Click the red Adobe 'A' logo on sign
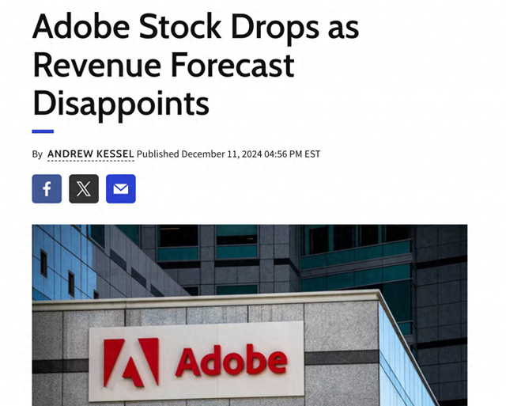Viewport: 506px width, 406px height. [131, 362]
